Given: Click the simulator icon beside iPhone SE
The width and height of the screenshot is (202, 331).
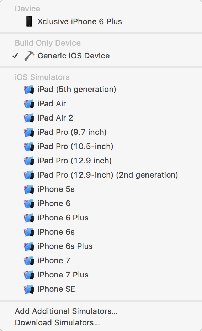Looking at the screenshot, I should pyautogui.click(x=29, y=289).
